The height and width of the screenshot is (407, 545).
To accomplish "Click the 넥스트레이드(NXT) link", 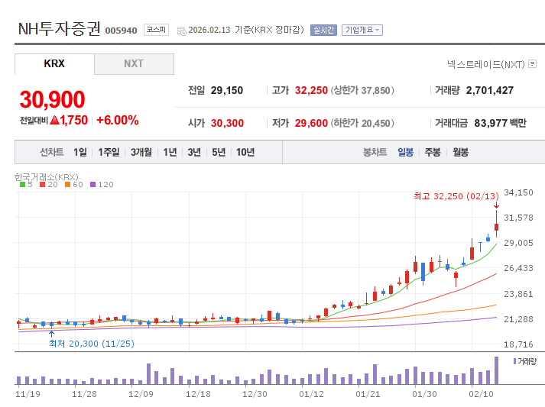I will (486, 64).
